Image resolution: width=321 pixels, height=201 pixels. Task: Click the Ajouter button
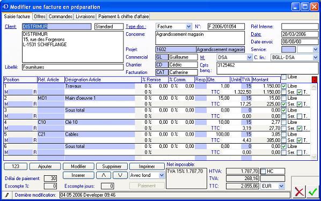[x=45, y=167]
